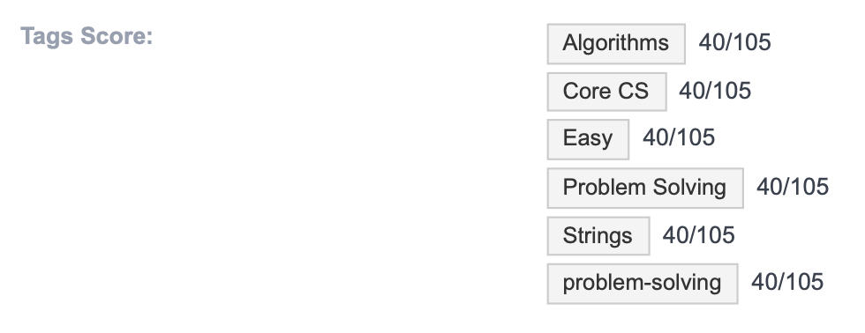
Task: Click the Tags Score label
Action: click(86, 36)
